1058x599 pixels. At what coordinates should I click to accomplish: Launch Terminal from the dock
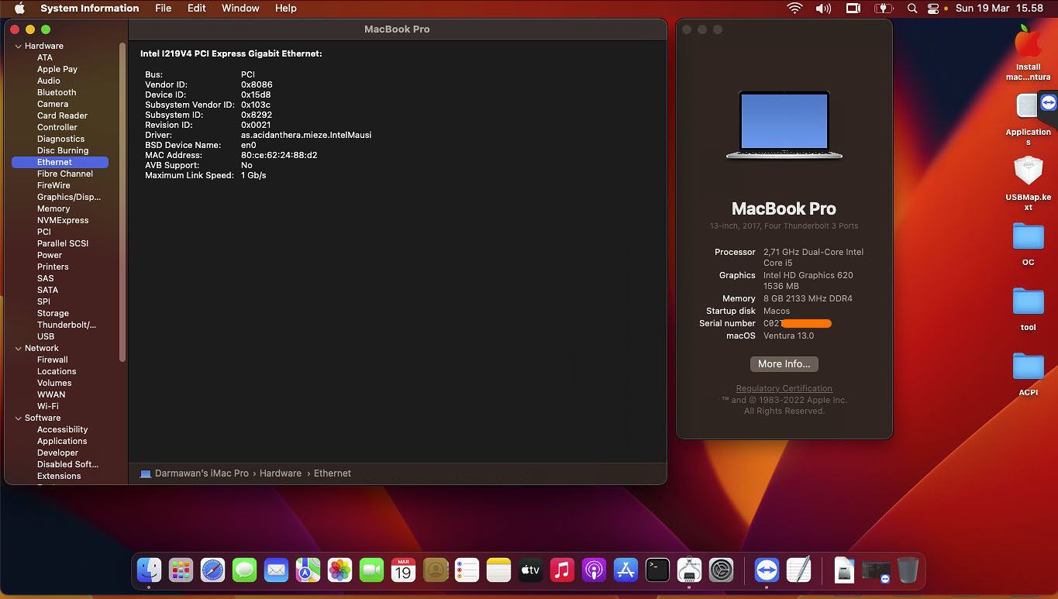(657, 571)
